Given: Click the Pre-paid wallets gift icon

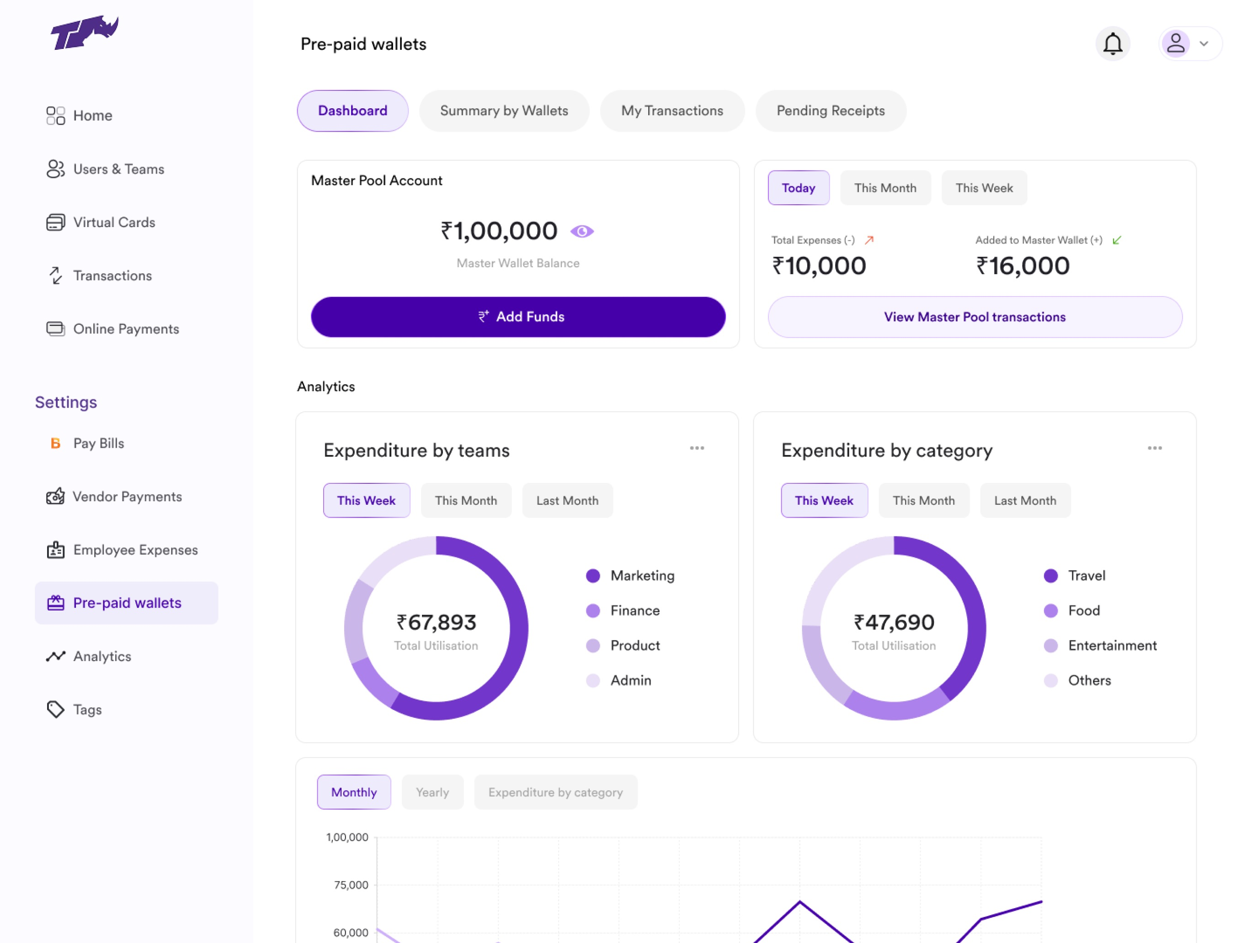Looking at the screenshot, I should (x=55, y=603).
